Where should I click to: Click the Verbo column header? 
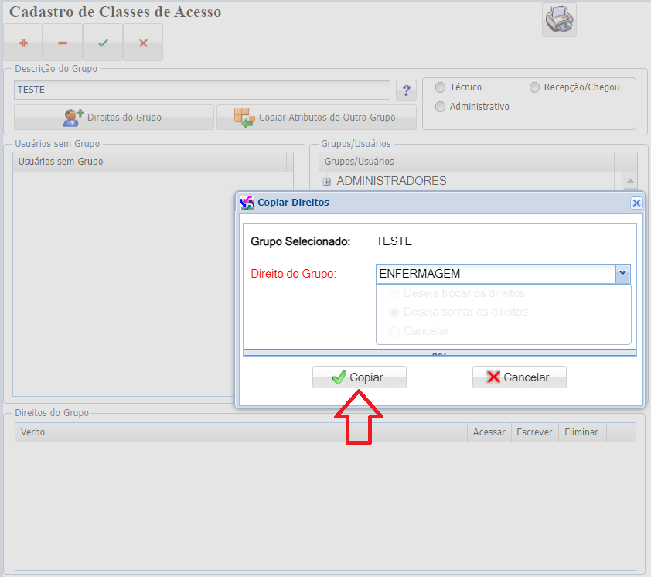(240, 432)
